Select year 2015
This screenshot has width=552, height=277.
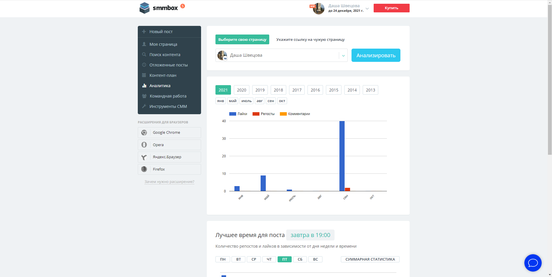[x=333, y=90]
